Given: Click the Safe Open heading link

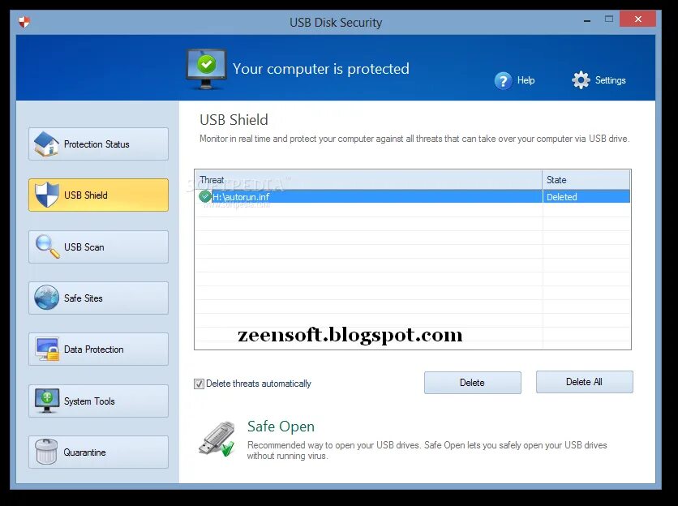Looking at the screenshot, I should [281, 427].
